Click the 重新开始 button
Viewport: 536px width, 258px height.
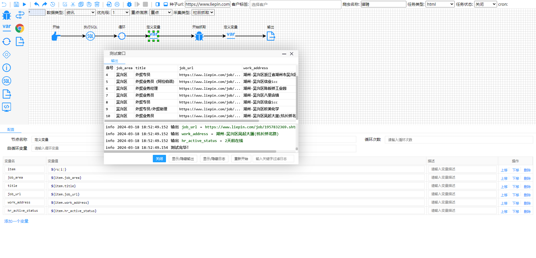tap(241, 159)
